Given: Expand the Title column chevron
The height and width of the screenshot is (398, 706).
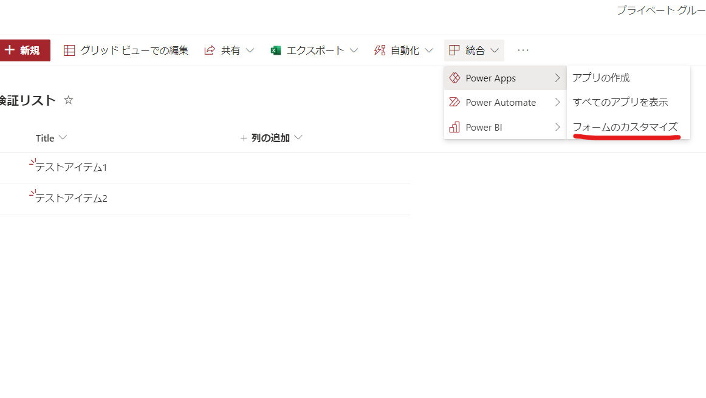Looking at the screenshot, I should tap(63, 138).
